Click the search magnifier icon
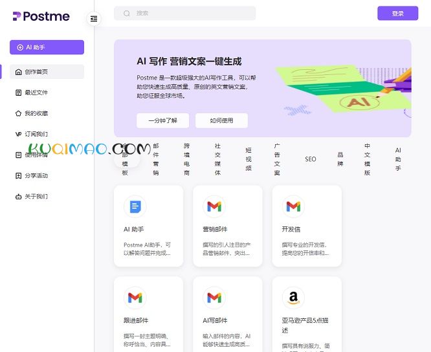This screenshot has width=431, height=352. pyautogui.click(x=127, y=13)
